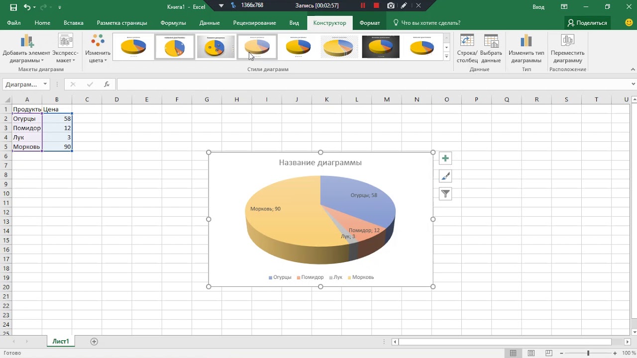This screenshot has width=637, height=358.
Task: Select the Огурцы legend entry
Action: [x=280, y=277]
